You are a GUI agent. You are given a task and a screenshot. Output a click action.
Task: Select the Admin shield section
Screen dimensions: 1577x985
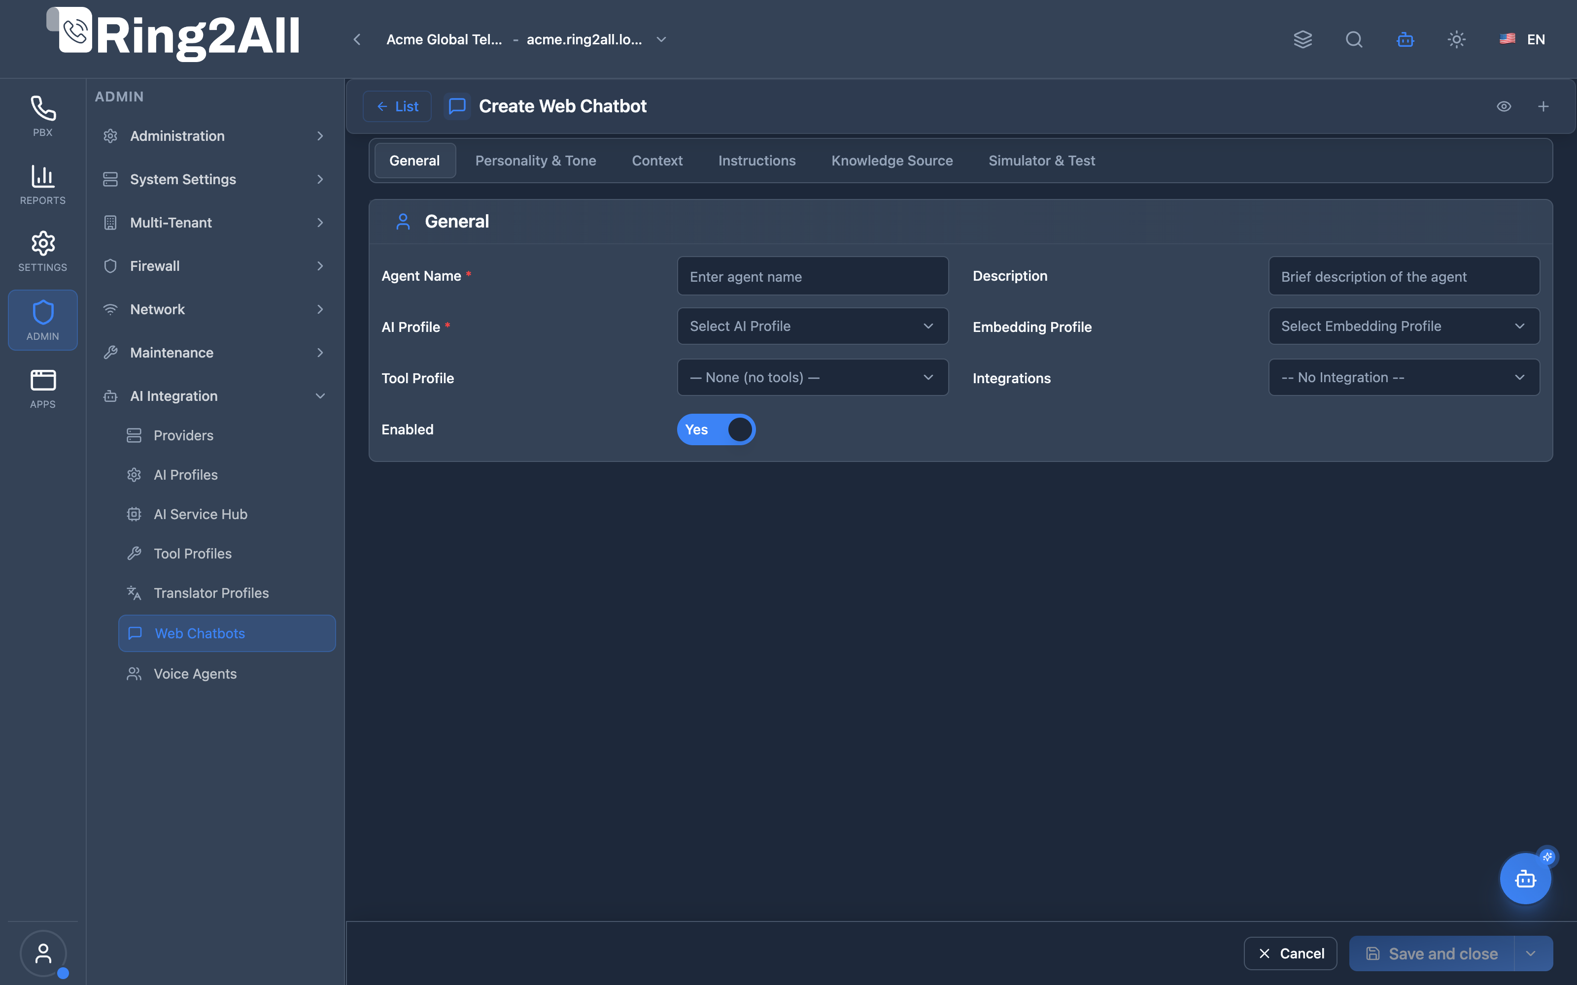point(42,320)
